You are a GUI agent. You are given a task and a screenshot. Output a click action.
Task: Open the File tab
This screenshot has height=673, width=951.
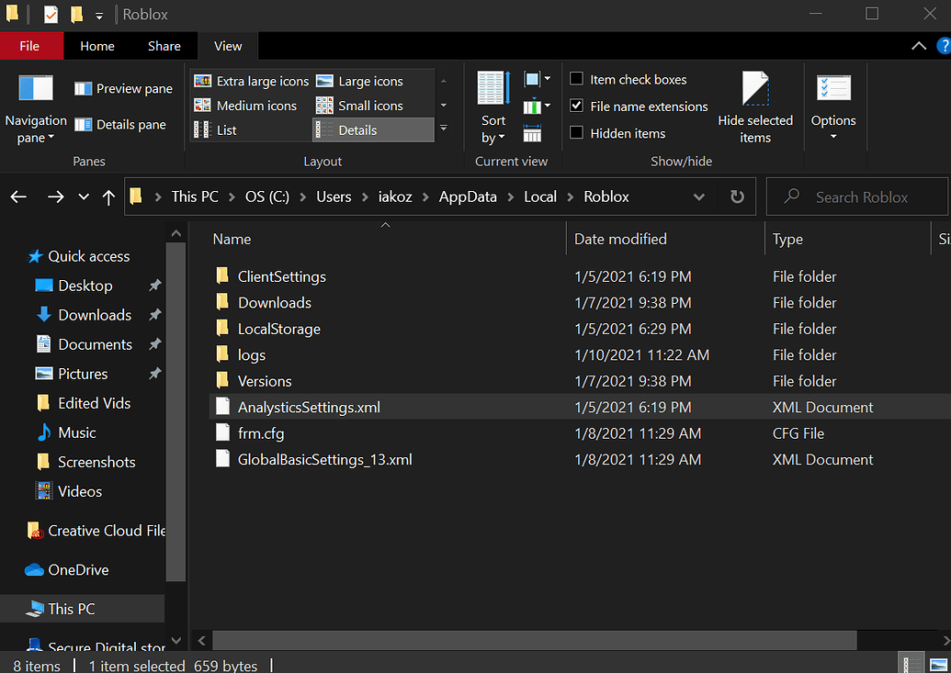[x=29, y=46]
